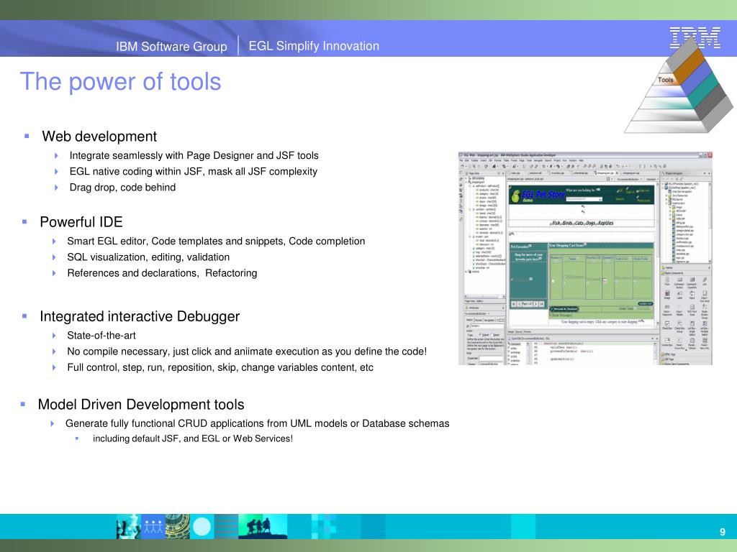
Task: Click the line starting "Smart EGL editor, Code templates"
Action: pos(216,241)
